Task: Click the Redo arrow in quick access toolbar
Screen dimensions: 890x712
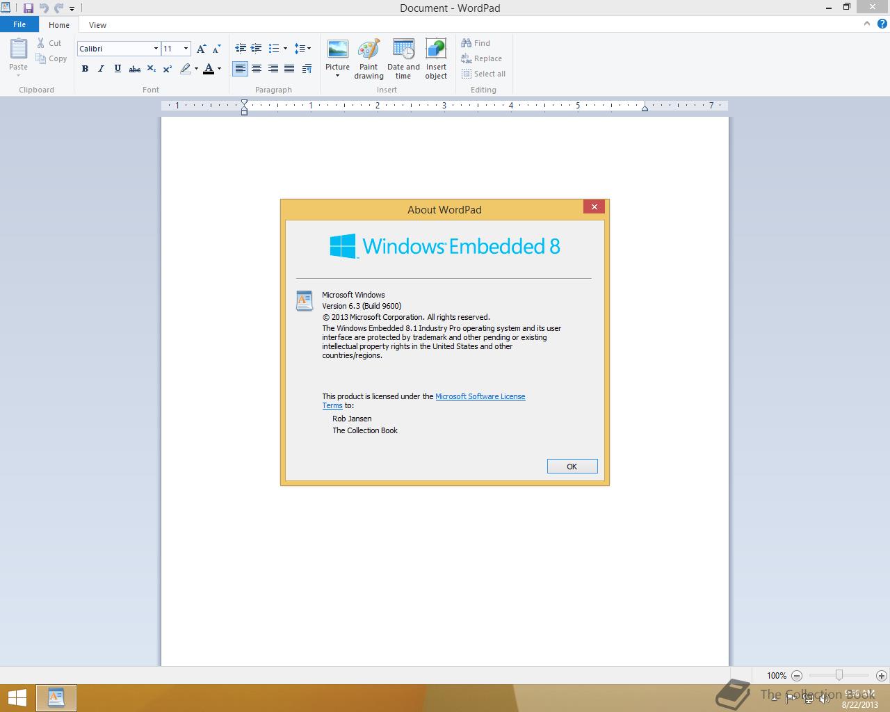Action: pos(58,8)
